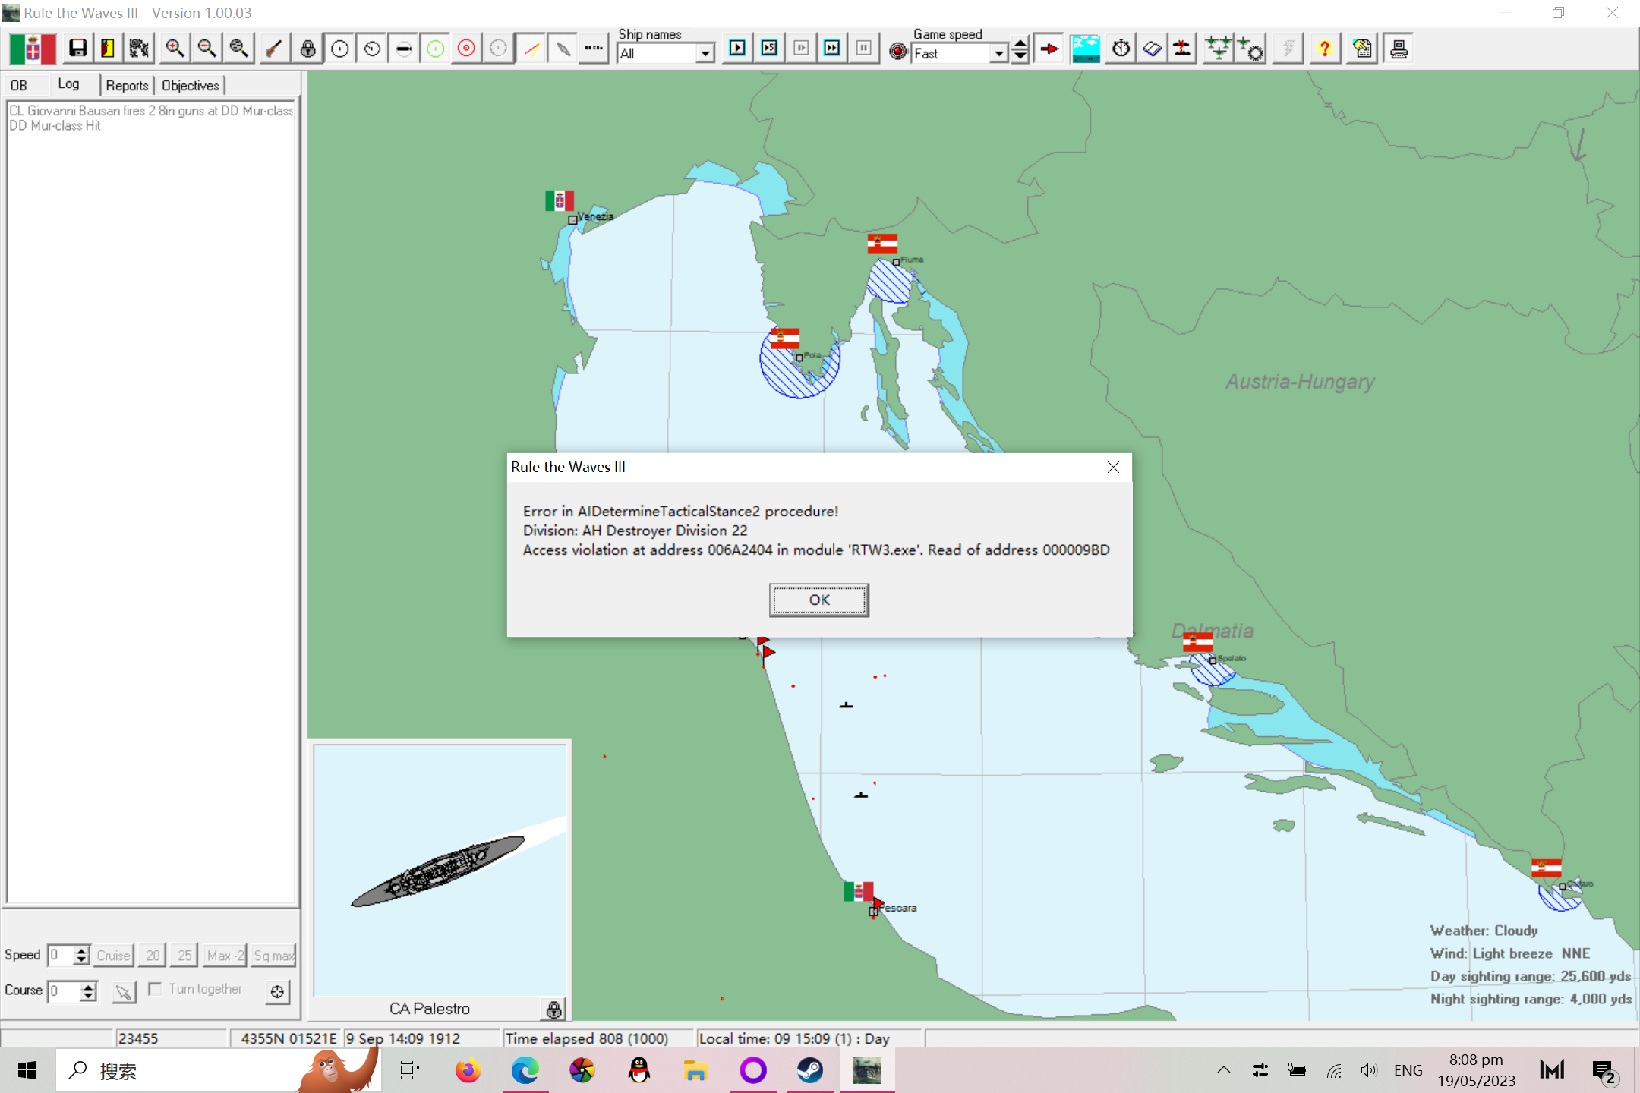Click the yellow exit door icon
The height and width of the screenshot is (1093, 1640).
[108, 49]
